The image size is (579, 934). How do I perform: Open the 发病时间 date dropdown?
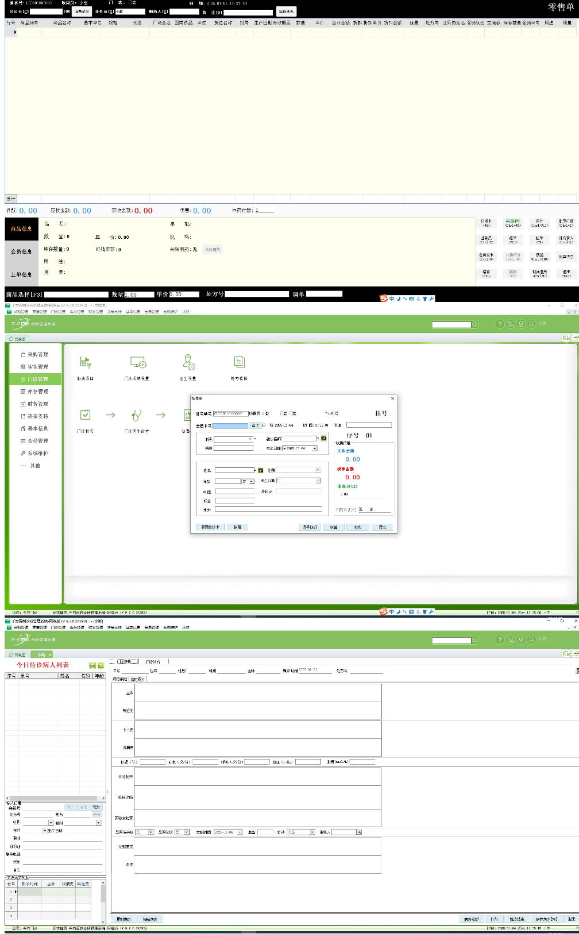coord(240,832)
